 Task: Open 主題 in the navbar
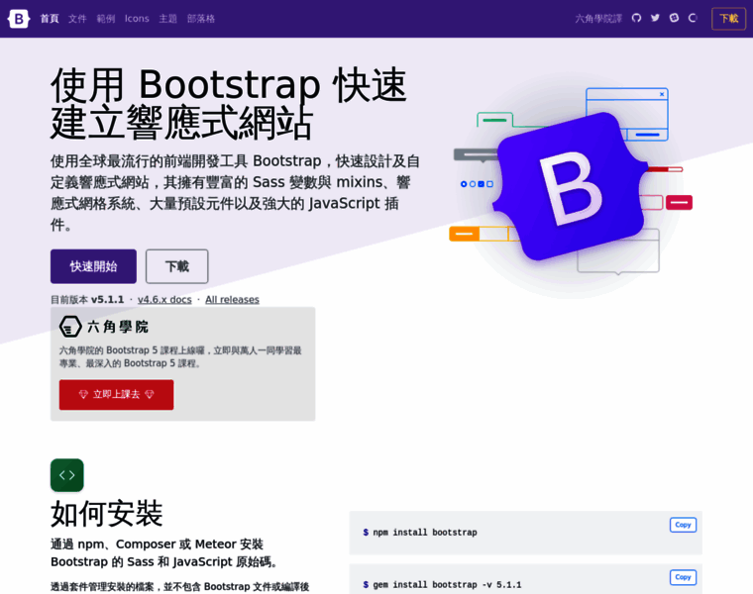pos(168,19)
